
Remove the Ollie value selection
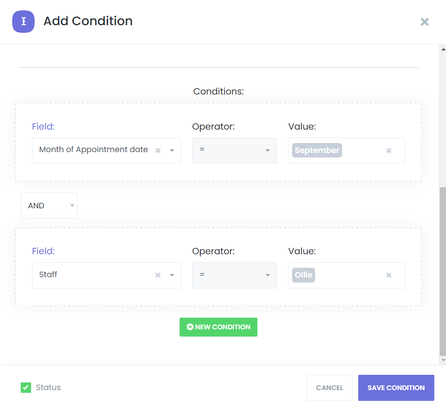coord(389,275)
